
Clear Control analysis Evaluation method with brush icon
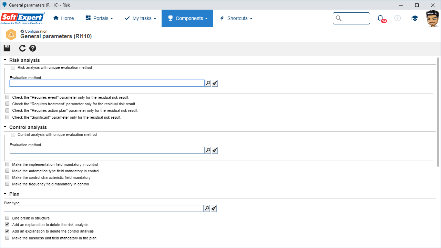click(x=215, y=150)
